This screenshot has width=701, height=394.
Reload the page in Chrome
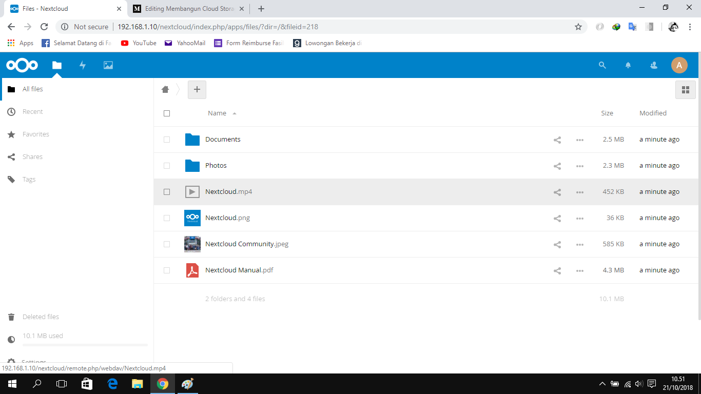click(44, 27)
